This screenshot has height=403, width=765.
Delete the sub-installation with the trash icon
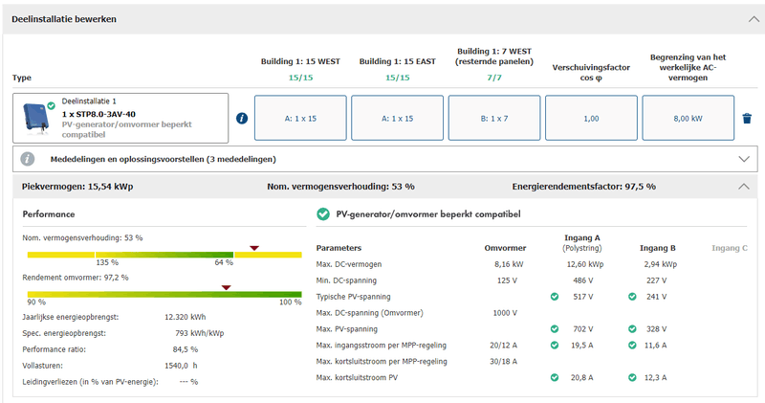point(747,119)
